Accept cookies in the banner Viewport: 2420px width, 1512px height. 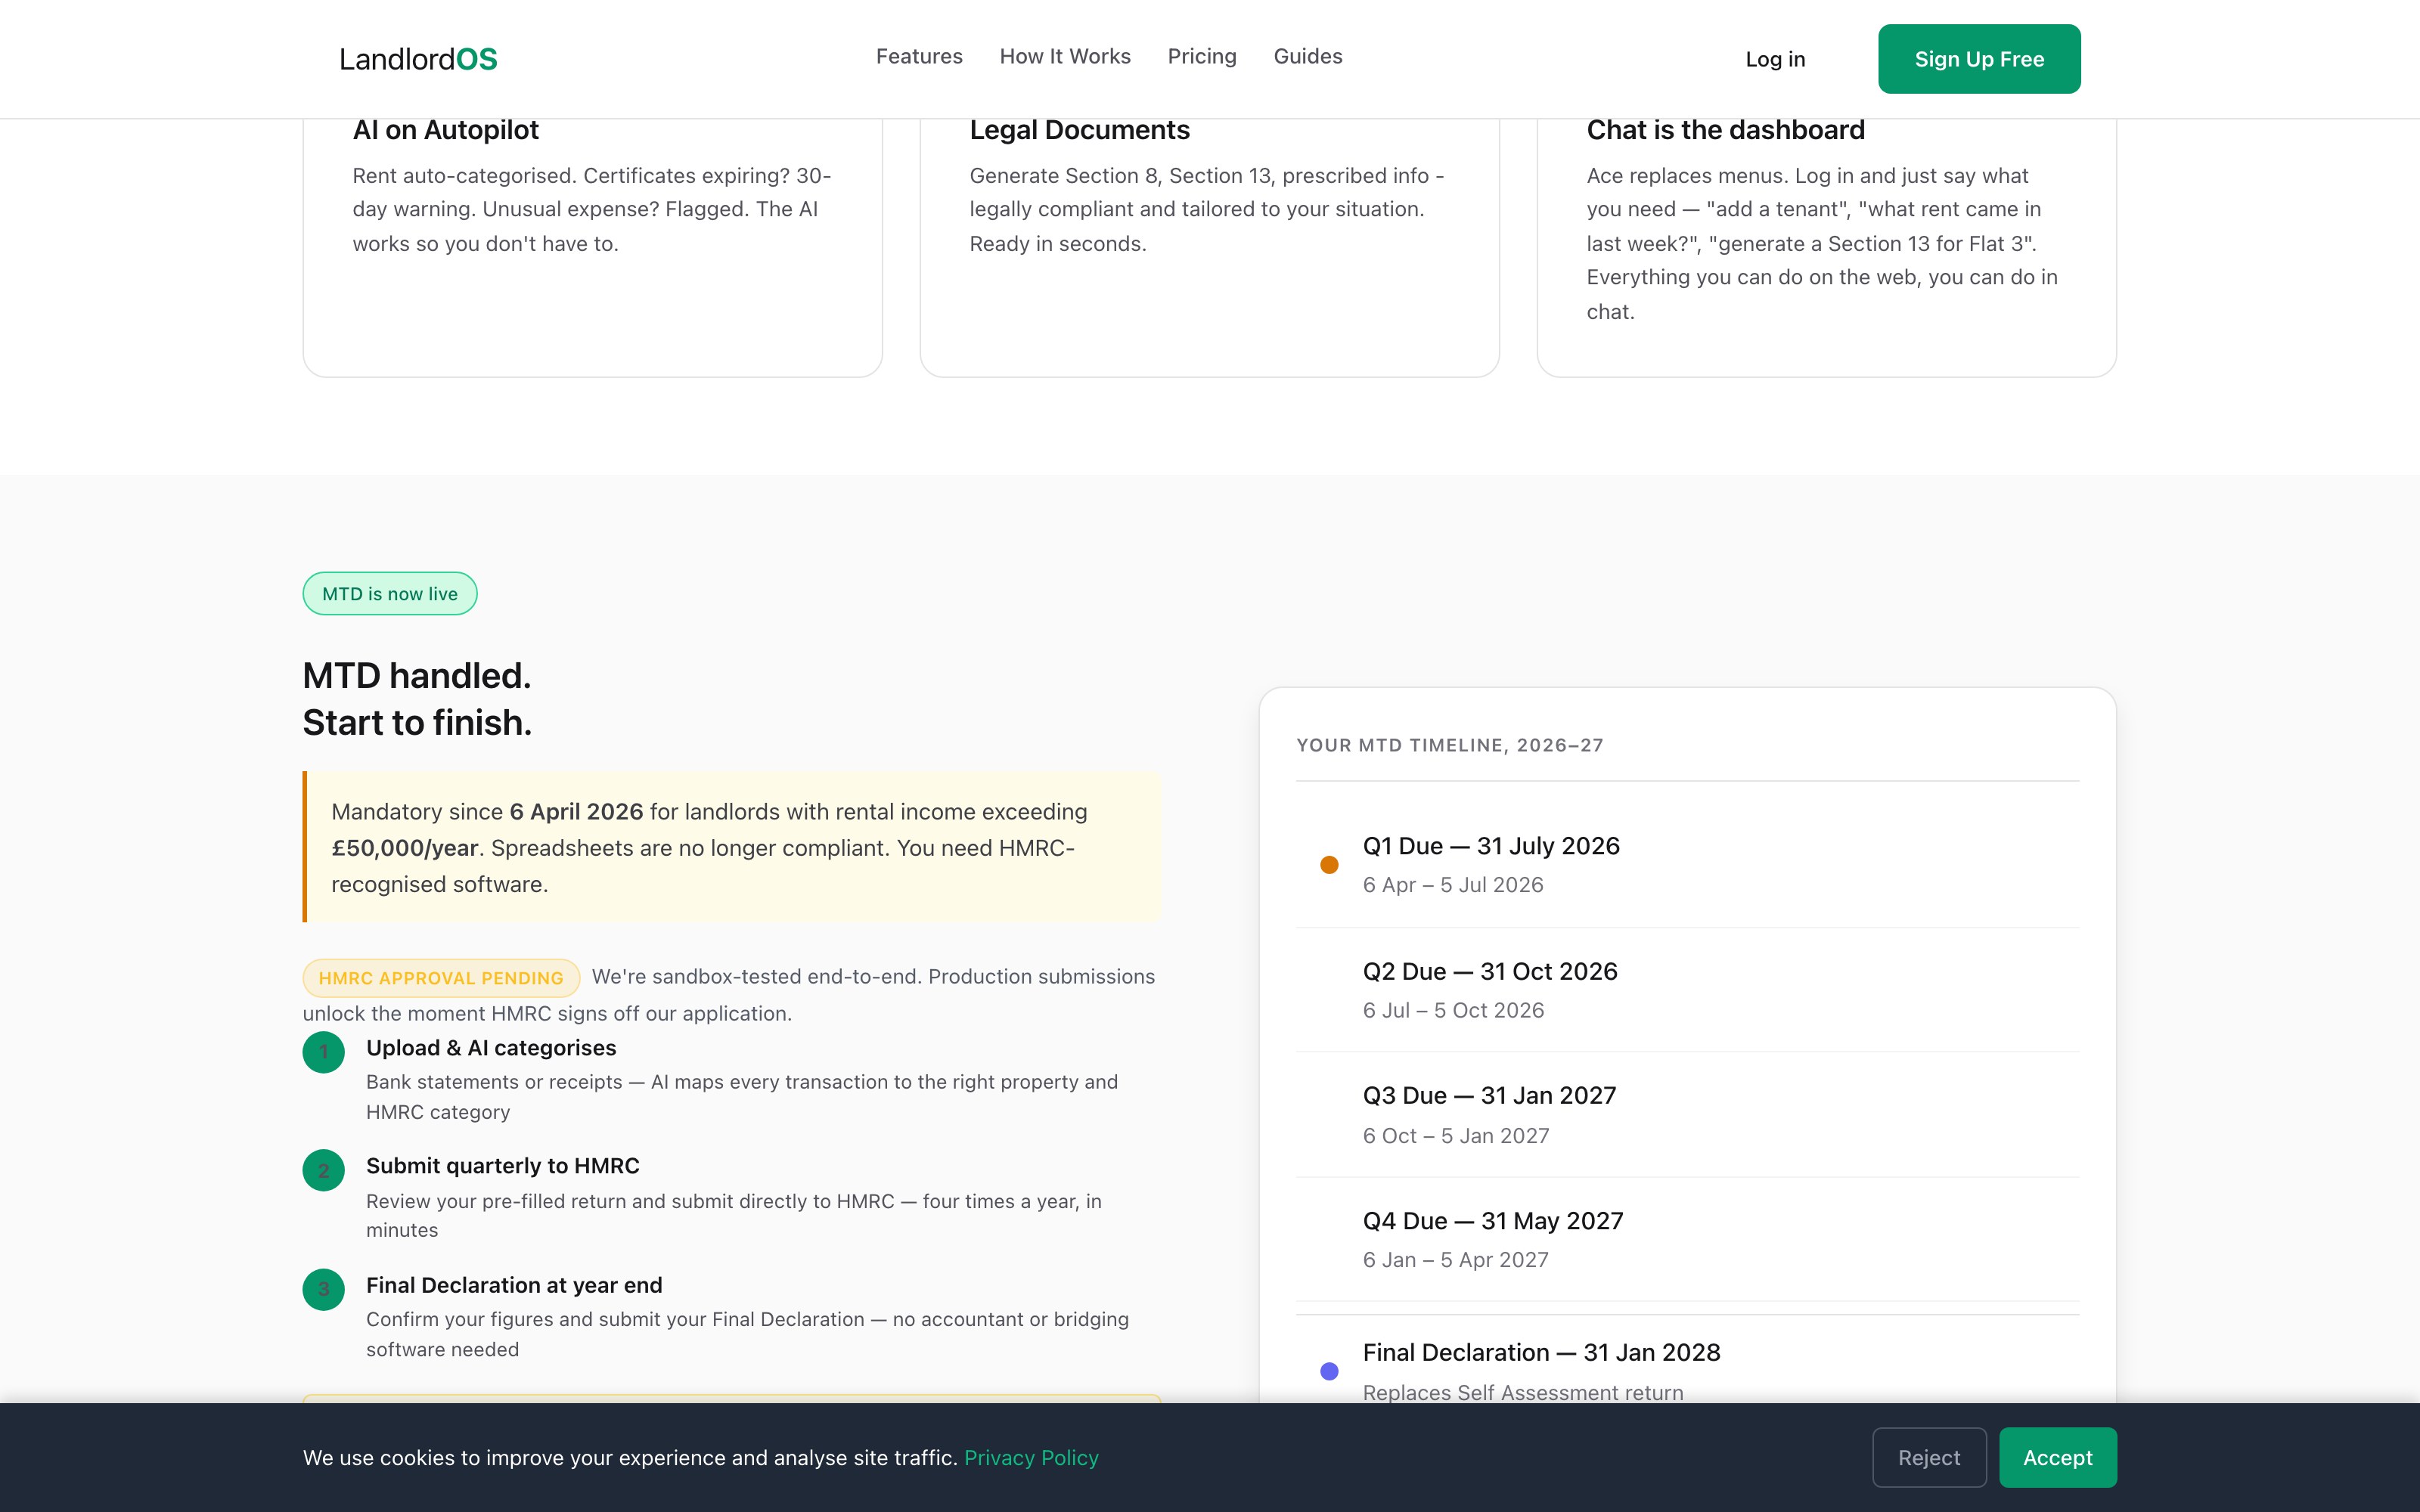pos(2058,1458)
